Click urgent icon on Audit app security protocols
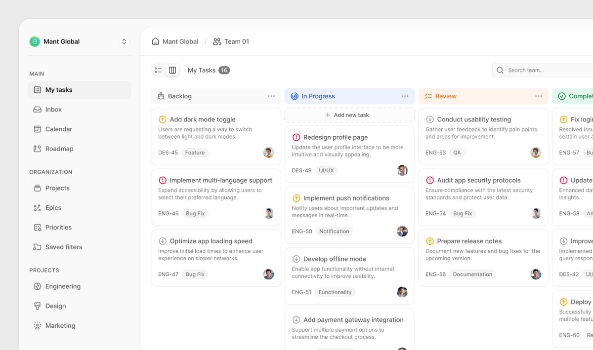 coord(430,180)
